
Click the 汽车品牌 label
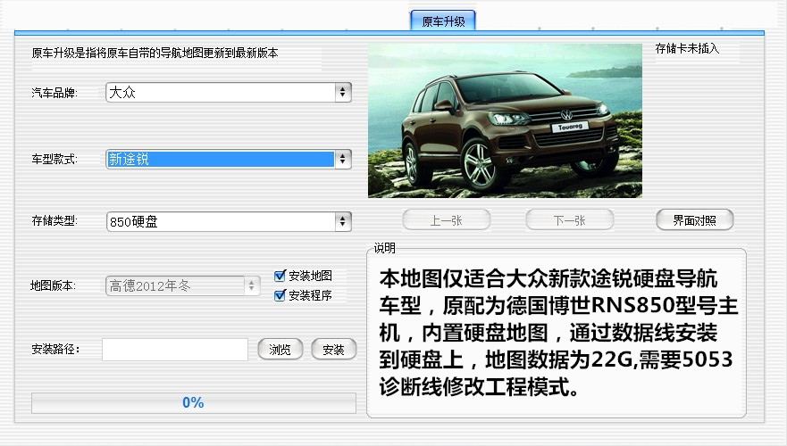point(54,93)
